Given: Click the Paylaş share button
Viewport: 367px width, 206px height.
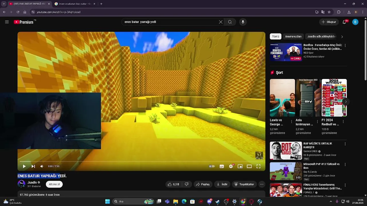Looking at the screenshot, I should (203, 184).
